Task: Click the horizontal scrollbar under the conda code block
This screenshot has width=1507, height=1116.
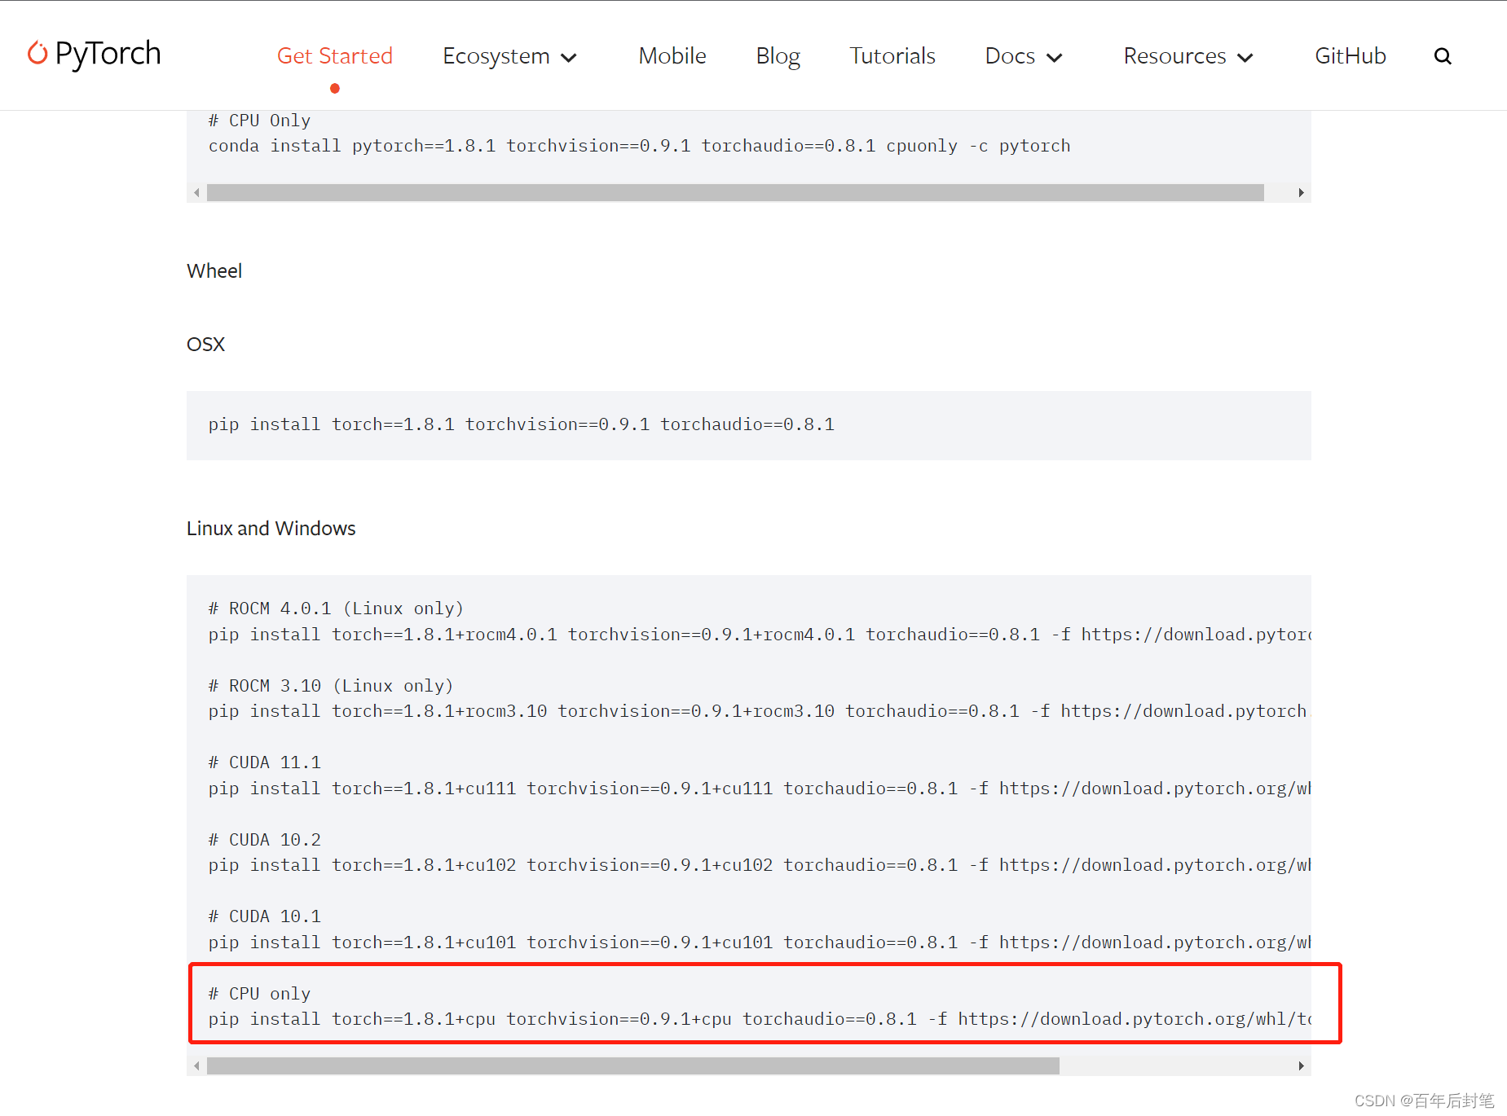Action: coord(735,192)
